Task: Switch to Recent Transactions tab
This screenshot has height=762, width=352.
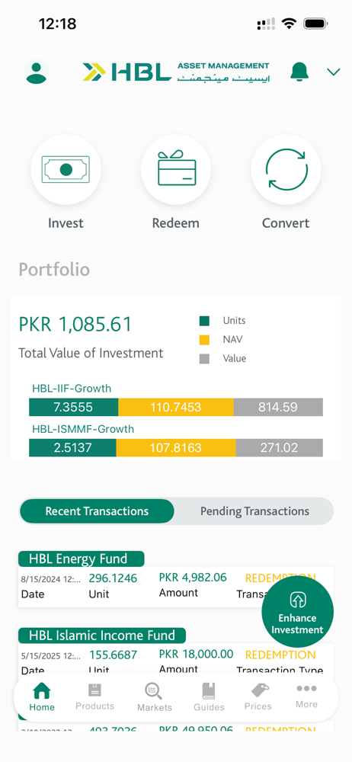Action: [97, 511]
